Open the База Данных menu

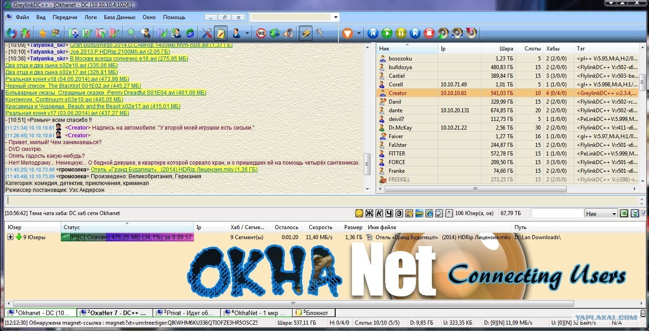(119, 17)
